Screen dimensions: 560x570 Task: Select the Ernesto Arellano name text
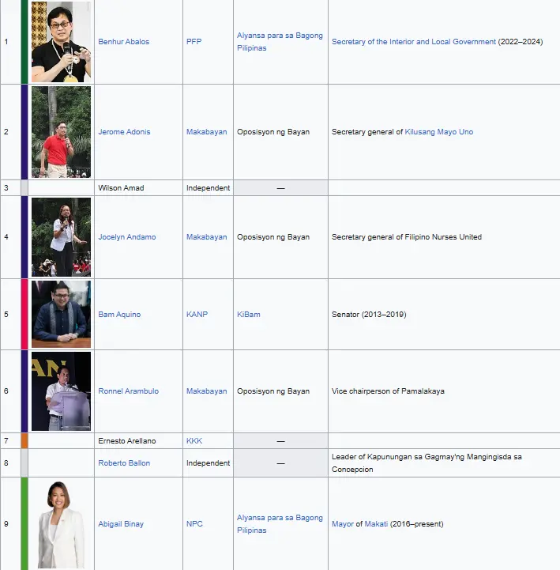(x=126, y=440)
